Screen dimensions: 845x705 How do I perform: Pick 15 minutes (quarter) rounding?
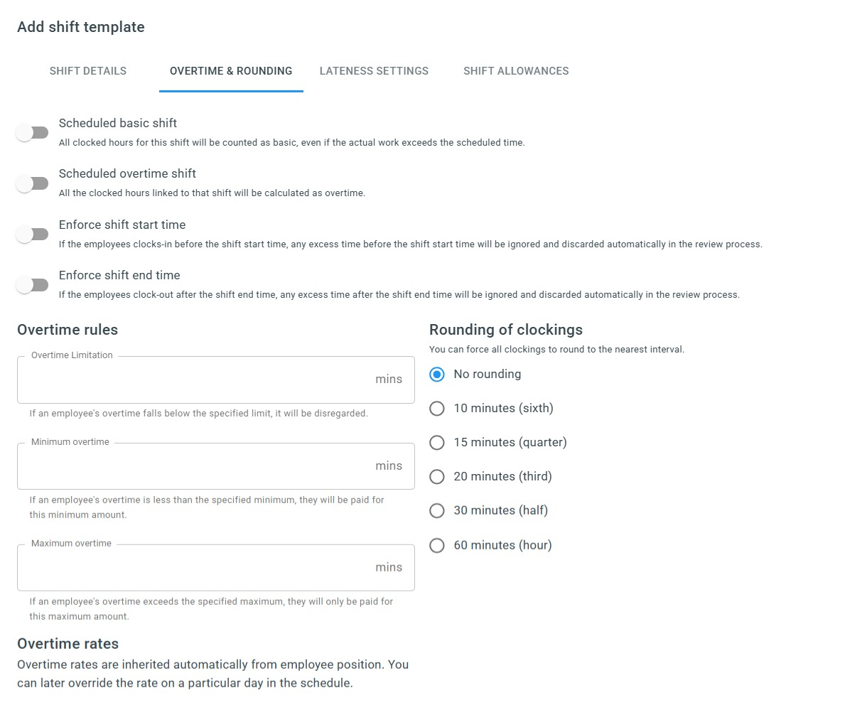[437, 443]
